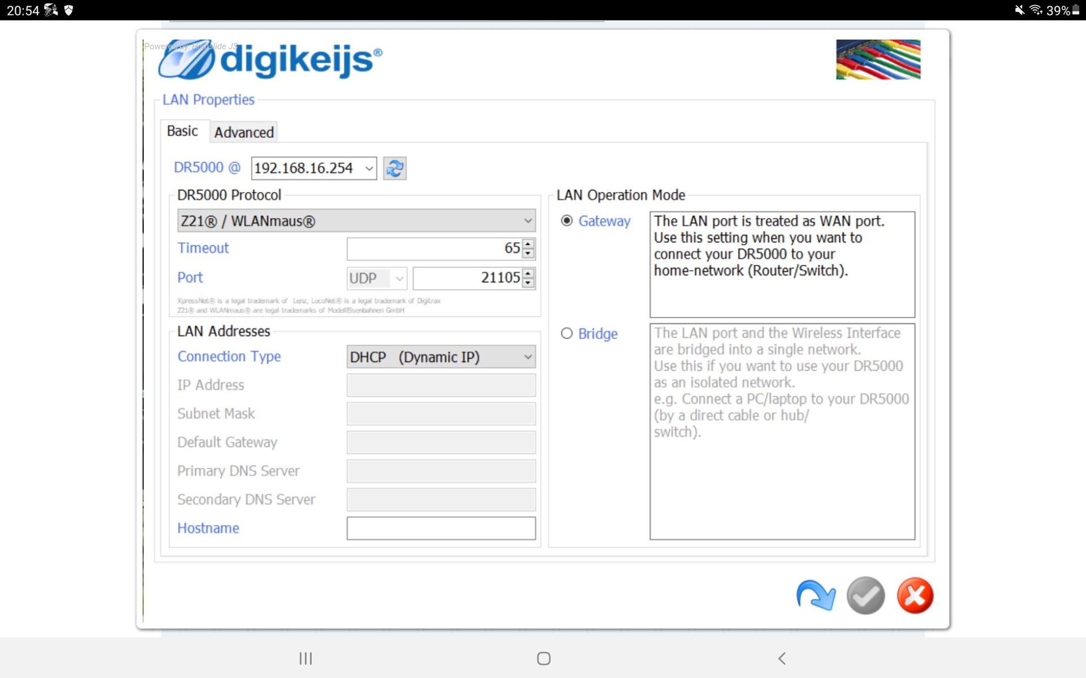Screen dimensions: 1086x678
Task: Select the Gateway radio button
Action: 567,221
